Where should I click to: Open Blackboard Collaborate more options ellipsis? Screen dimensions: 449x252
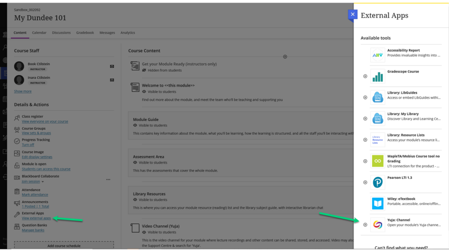pos(108,179)
